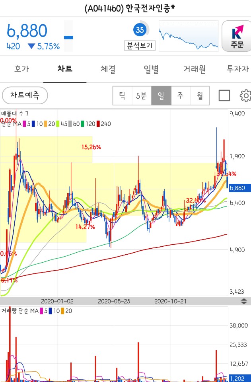Viewport: 251px width, 382px height.
Task: Open chart settings gear icon
Action: 245,95
